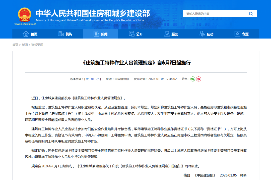Click the document icon for 公开
Viewport: 271px width, 180px height.
tap(131, 34)
